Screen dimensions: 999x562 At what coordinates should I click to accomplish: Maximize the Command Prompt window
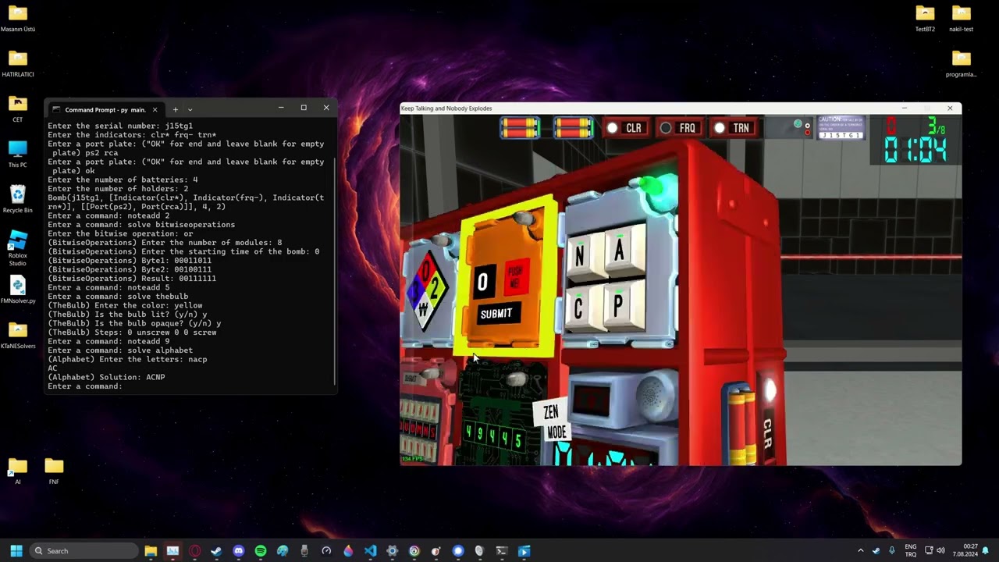point(304,108)
